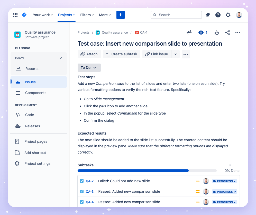The image size is (256, 215).
Task: Open the QA-2 subtask link
Action: pyautogui.click(x=90, y=181)
